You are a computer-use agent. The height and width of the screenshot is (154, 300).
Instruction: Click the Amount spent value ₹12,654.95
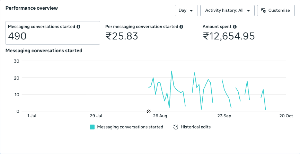pos(229,36)
